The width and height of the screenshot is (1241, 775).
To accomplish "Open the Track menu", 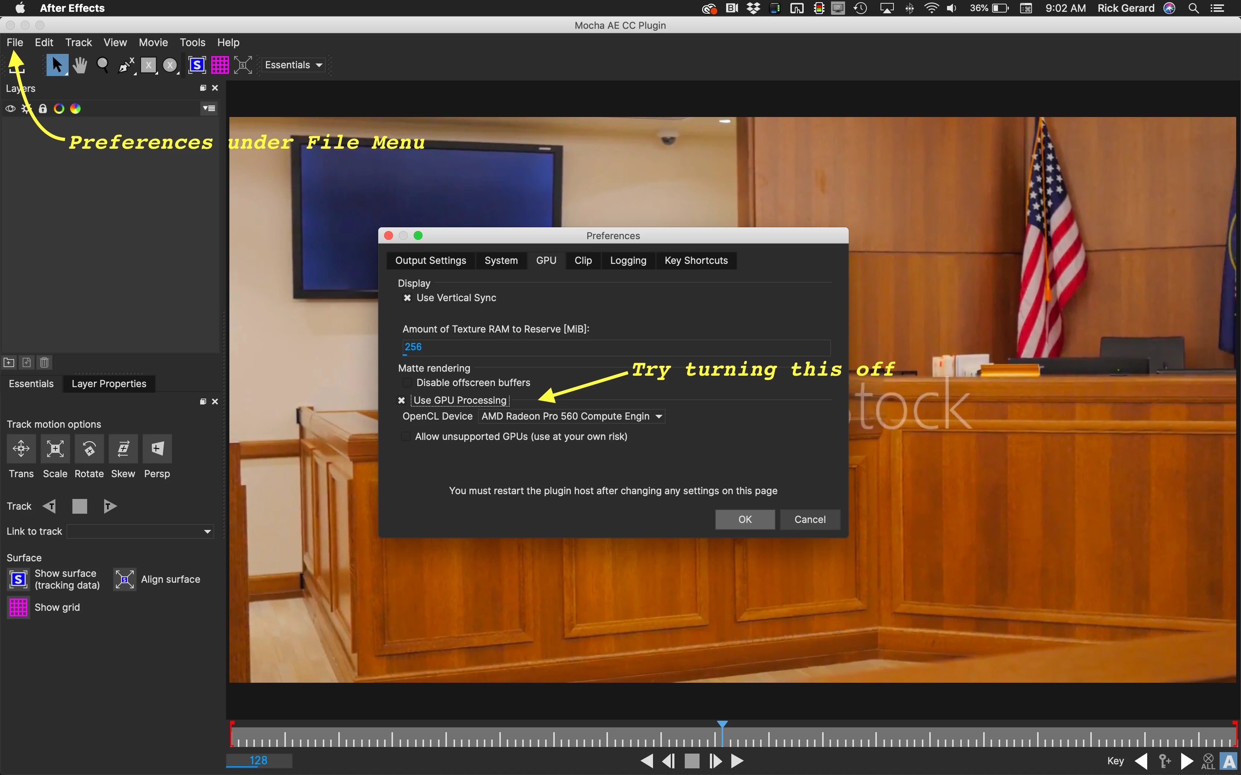I will point(78,42).
